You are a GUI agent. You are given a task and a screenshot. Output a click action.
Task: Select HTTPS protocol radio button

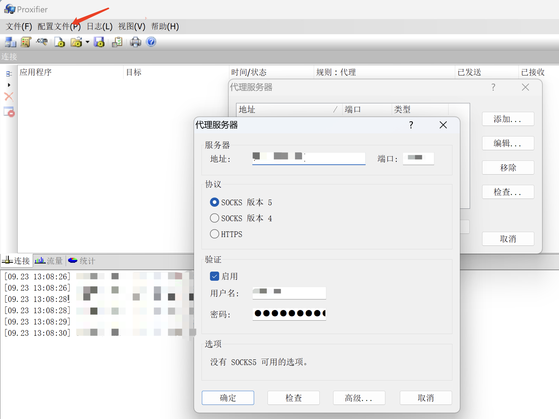click(x=214, y=234)
